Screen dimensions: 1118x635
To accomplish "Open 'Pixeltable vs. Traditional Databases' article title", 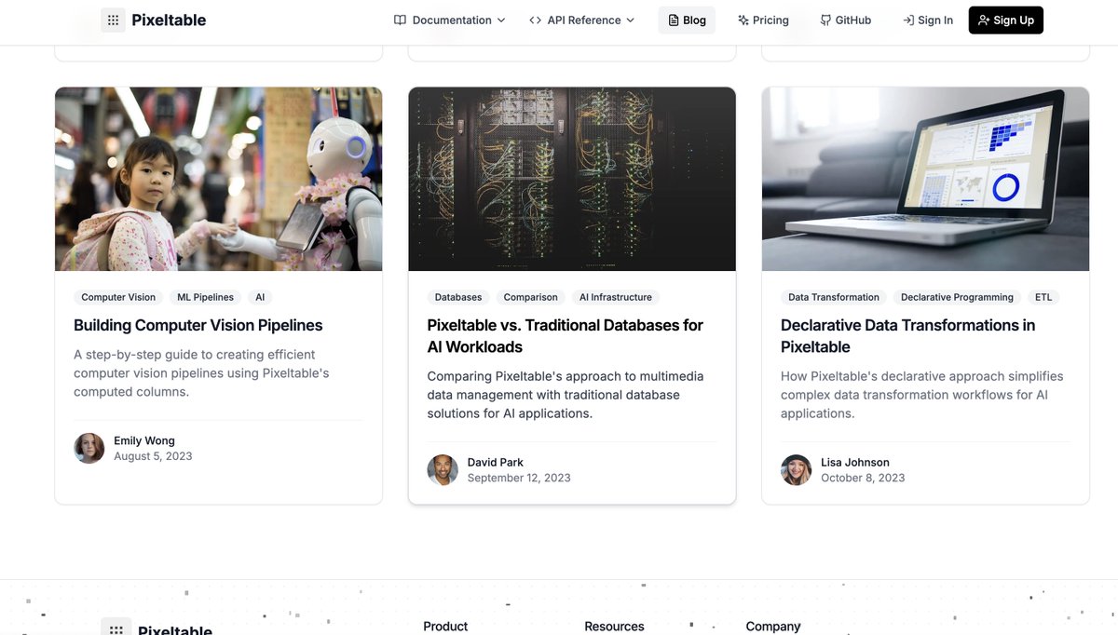I will click(x=566, y=336).
